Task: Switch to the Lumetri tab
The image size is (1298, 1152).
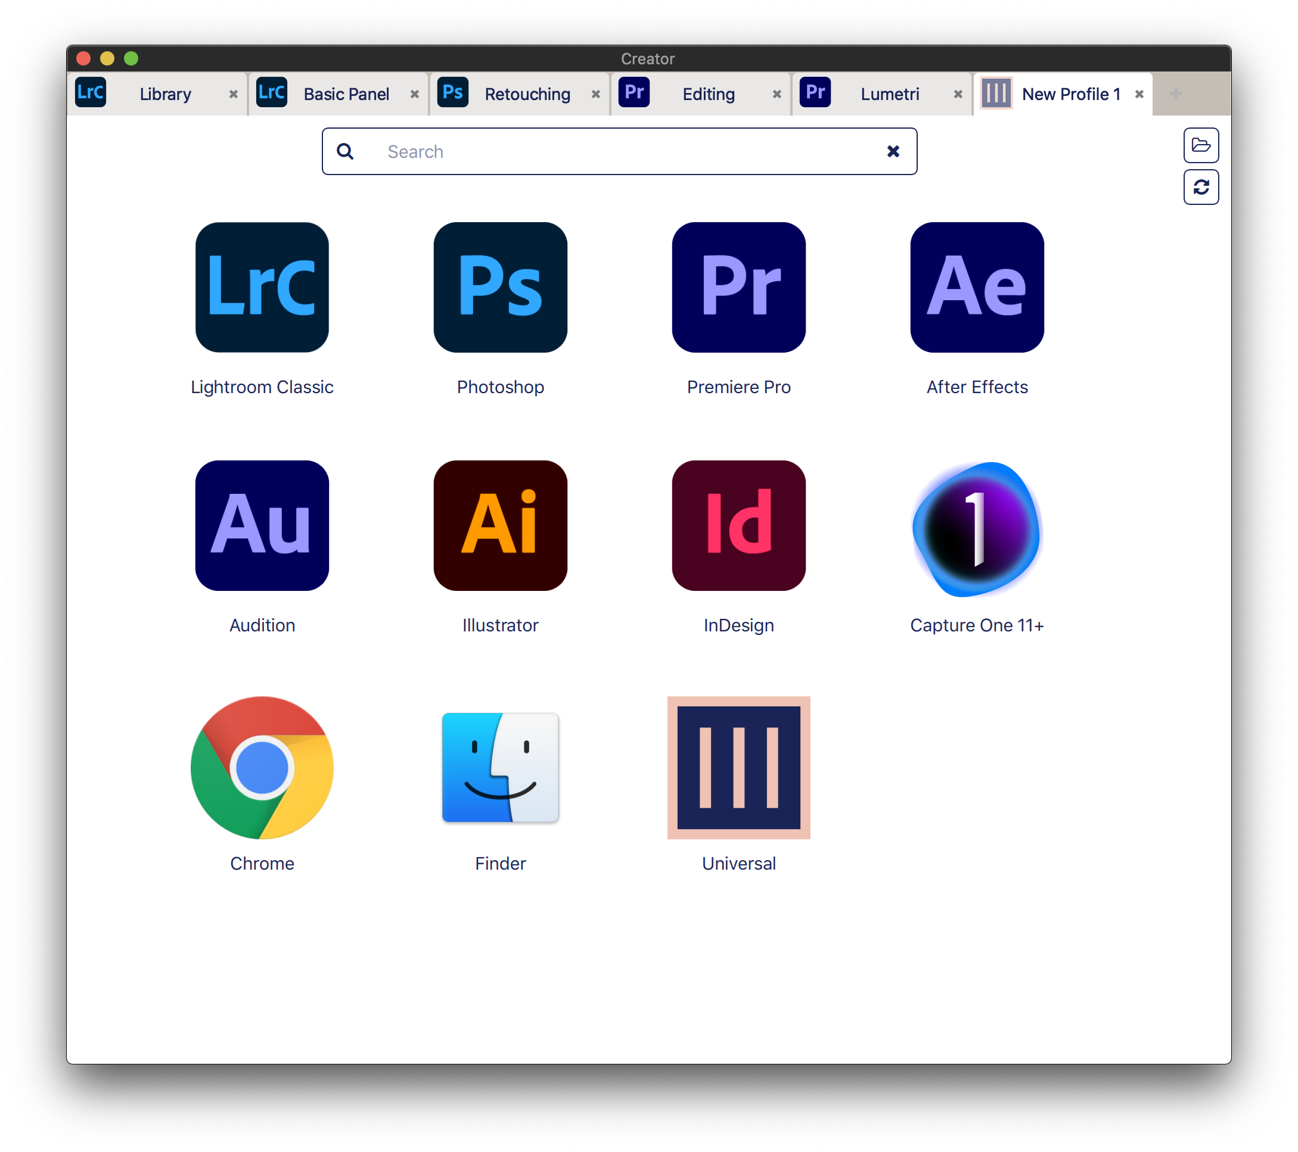Action: click(881, 94)
